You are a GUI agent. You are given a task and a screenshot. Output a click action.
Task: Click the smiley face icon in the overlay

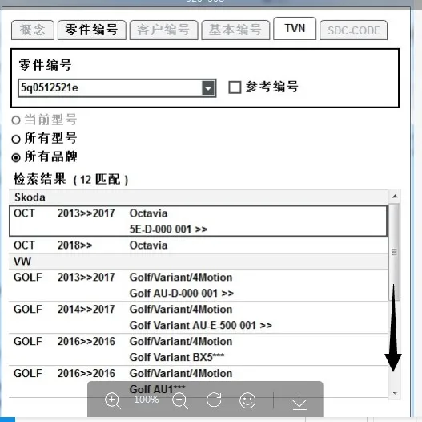(247, 400)
